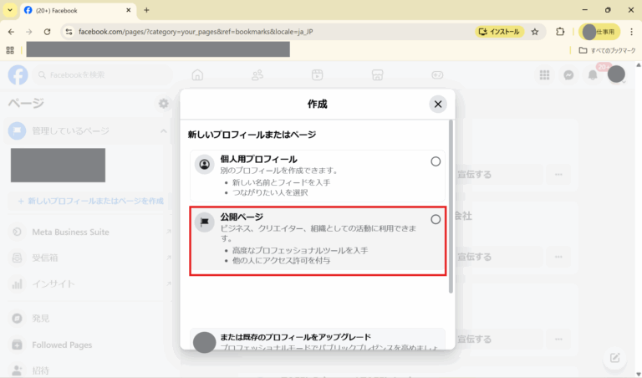This screenshot has width=642, height=378.
Task: Close the 作成 dialog with the X button
Action: 438,104
